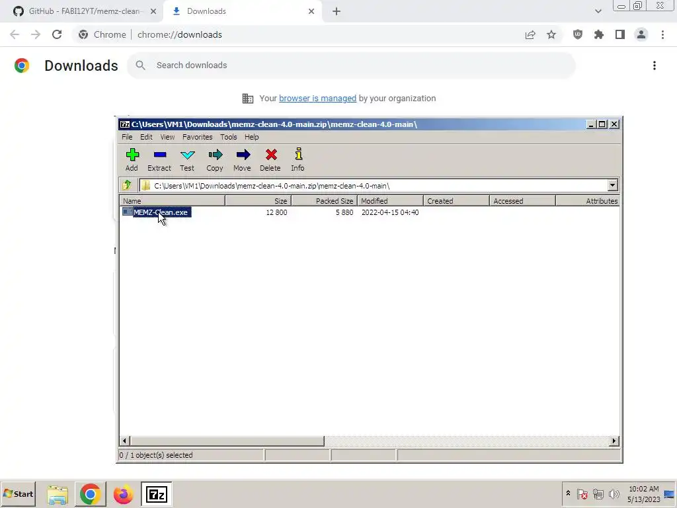Close the GitHub tab
The width and height of the screenshot is (677, 508).
[x=153, y=12]
